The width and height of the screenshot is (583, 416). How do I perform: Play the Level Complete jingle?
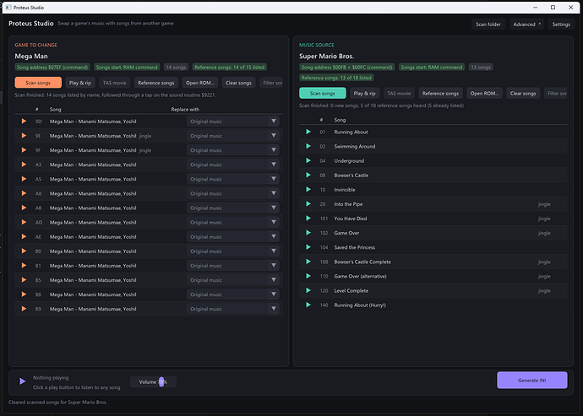[x=308, y=290]
